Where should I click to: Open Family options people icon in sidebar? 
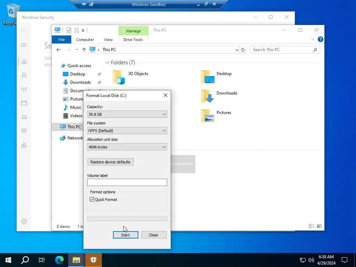coord(24,145)
